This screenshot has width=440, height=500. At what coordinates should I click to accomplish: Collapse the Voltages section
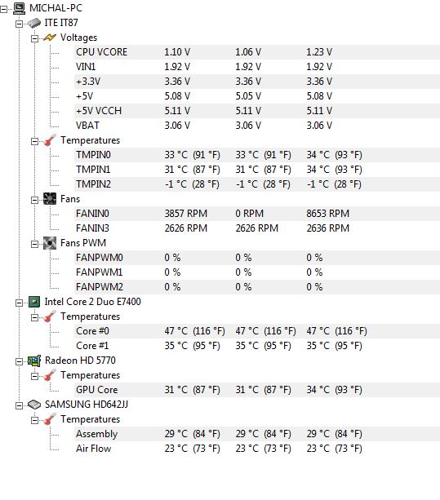tap(34, 39)
